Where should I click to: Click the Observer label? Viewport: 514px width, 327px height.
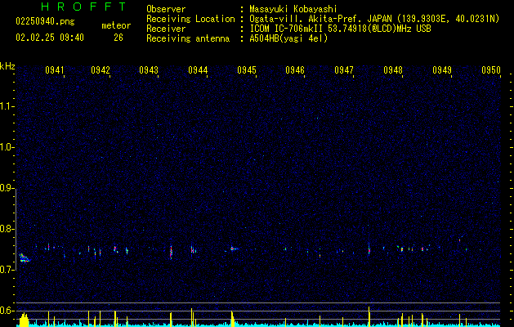[x=166, y=9]
